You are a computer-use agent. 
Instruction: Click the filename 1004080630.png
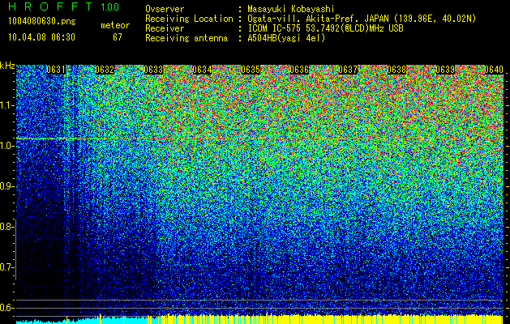pyautogui.click(x=42, y=21)
